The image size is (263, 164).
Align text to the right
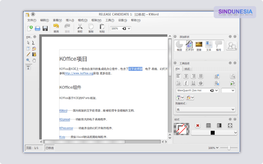193,76
